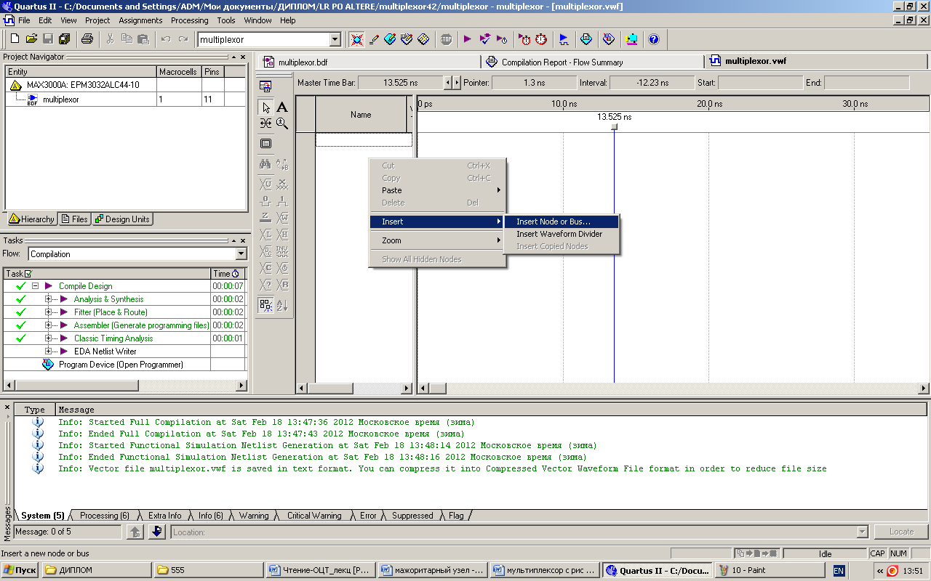Click the MAX3000A: EPM3032ALC44-10 device row

(x=125, y=85)
